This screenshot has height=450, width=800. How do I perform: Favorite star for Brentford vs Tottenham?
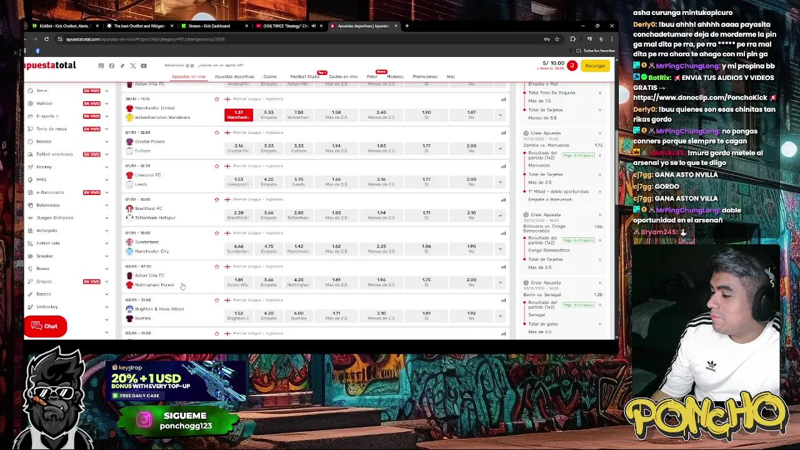click(x=217, y=199)
